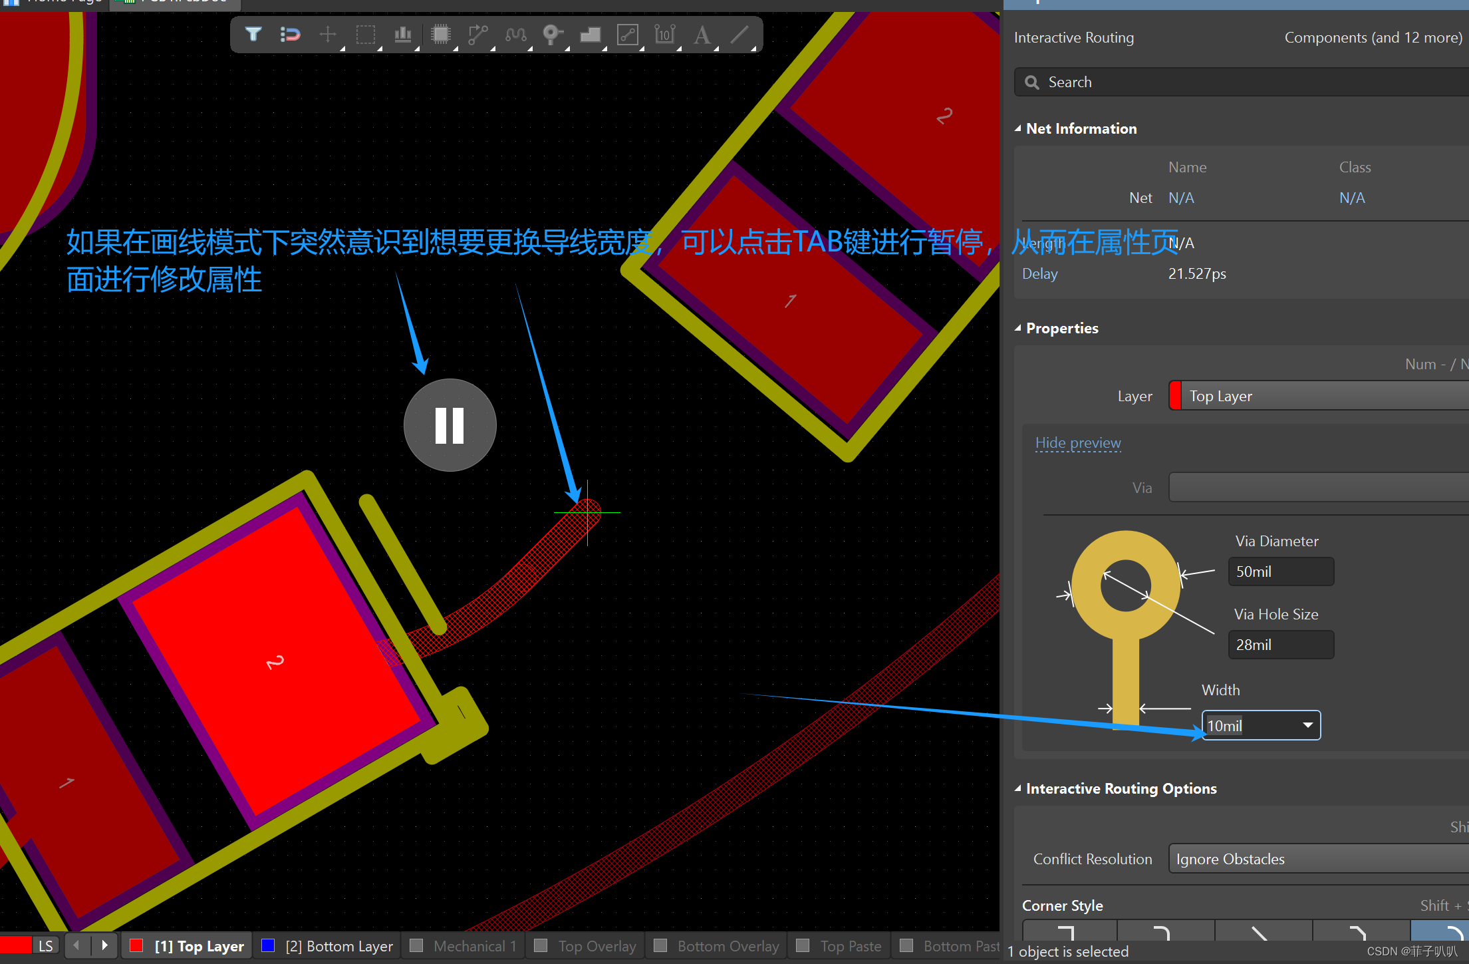Click the Hide preview link
Viewport: 1469px width, 964px height.
(1078, 442)
